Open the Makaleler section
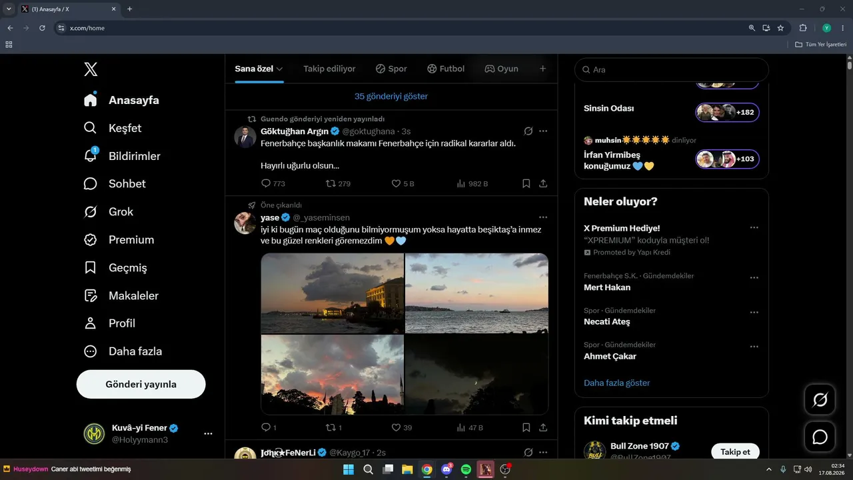 pos(121,295)
